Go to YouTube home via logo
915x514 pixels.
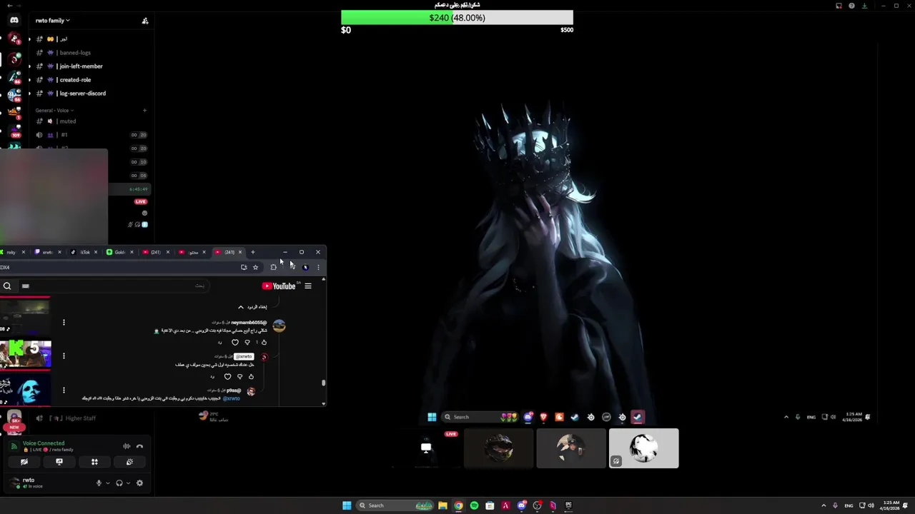pyautogui.click(x=279, y=286)
